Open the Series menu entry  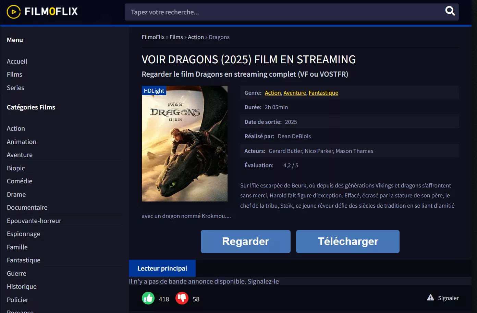point(15,88)
